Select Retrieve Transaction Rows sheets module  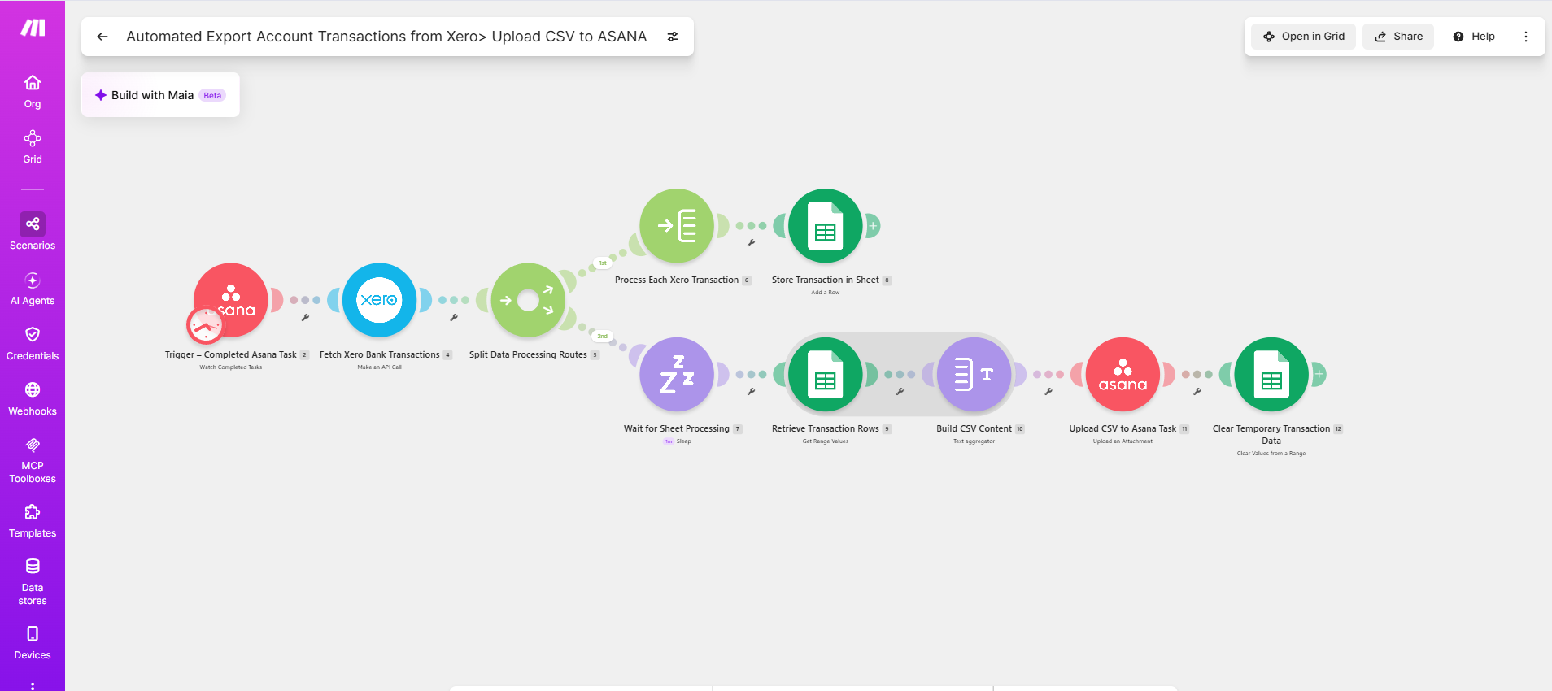tap(826, 374)
